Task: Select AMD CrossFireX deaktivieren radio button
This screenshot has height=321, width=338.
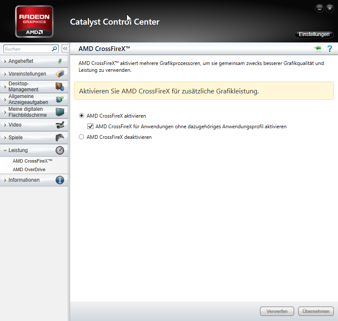Action: point(82,137)
